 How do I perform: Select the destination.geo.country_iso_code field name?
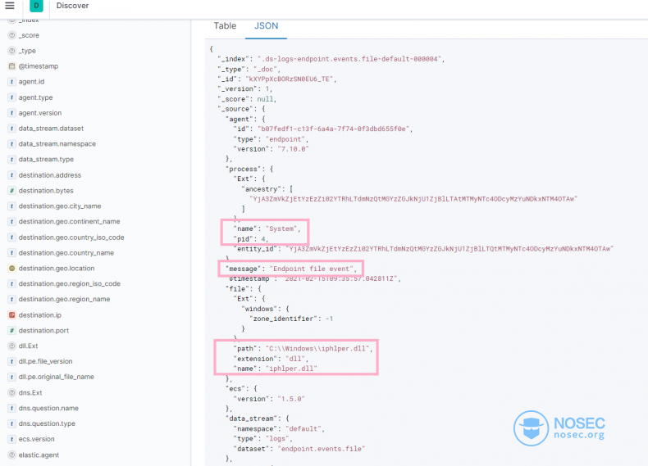click(x=71, y=238)
